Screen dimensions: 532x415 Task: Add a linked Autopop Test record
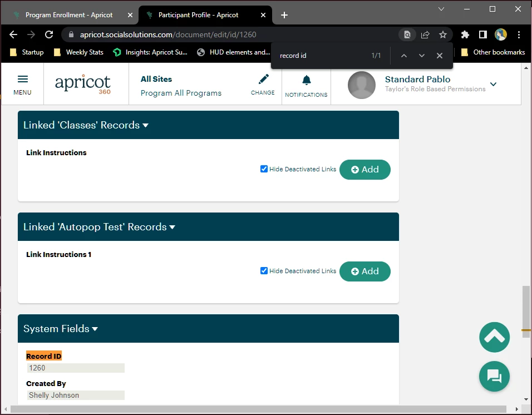(364, 271)
